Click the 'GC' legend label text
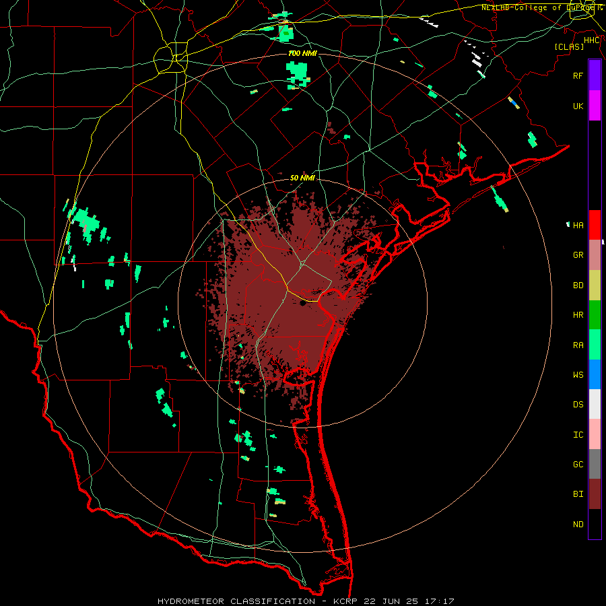Image resolution: width=606 pixels, height=606 pixels. coord(578,464)
